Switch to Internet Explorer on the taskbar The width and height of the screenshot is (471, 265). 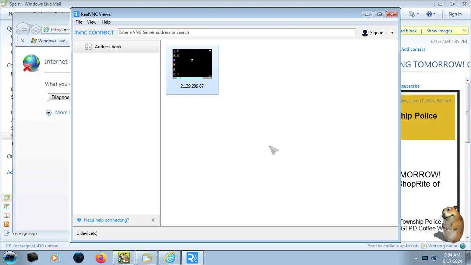(170, 258)
